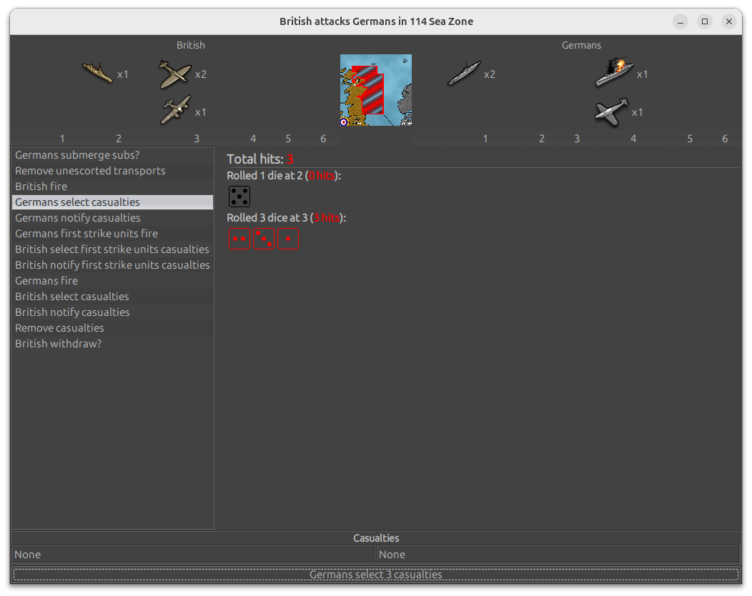This screenshot has height=596, width=752.
Task: Click the British destroyer unit icon
Action: [97, 73]
